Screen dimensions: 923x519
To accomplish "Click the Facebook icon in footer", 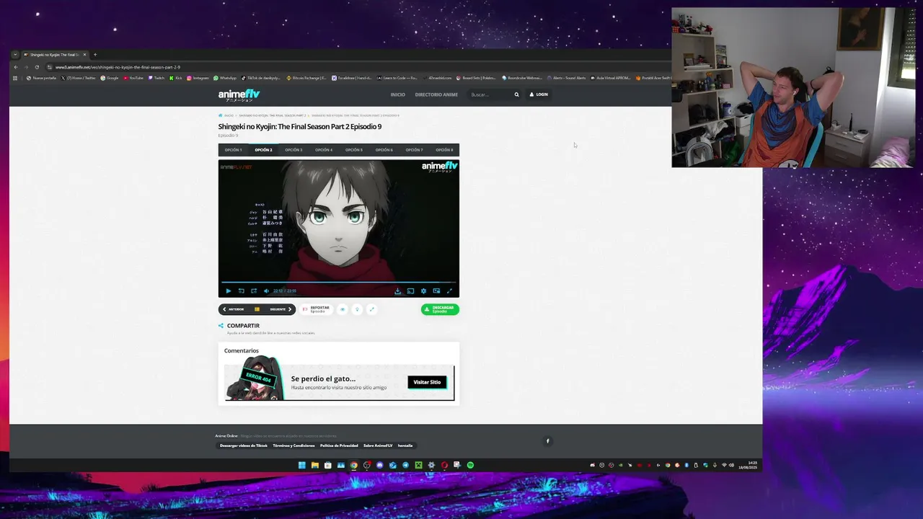I will pos(547,441).
